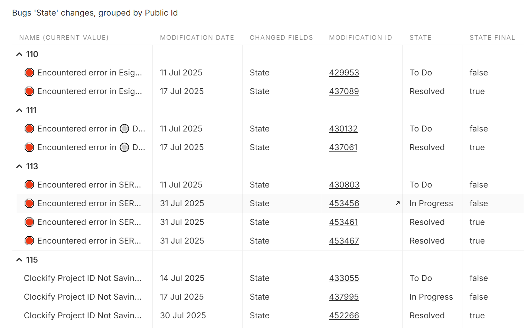
Task: Sort by Modification Date column header
Action: coord(197,37)
